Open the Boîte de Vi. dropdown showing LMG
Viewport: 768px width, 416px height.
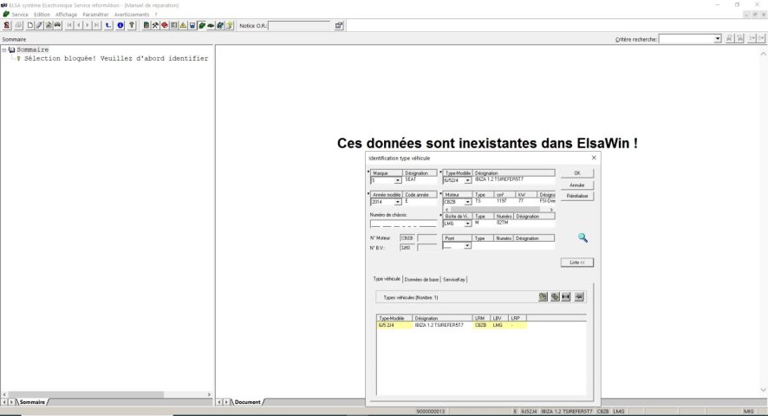[x=467, y=224]
